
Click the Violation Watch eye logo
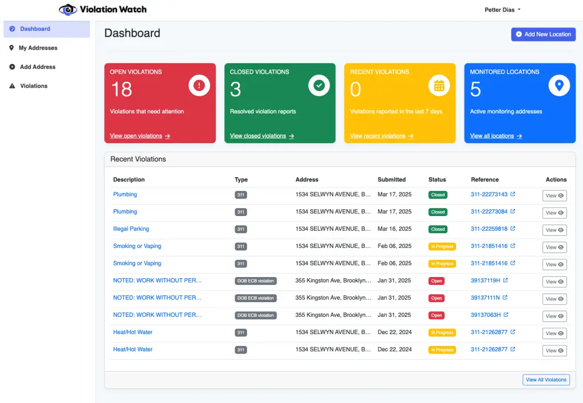point(68,10)
